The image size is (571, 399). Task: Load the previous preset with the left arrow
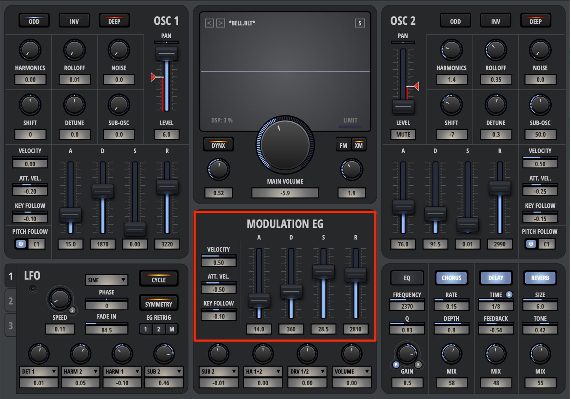(209, 23)
